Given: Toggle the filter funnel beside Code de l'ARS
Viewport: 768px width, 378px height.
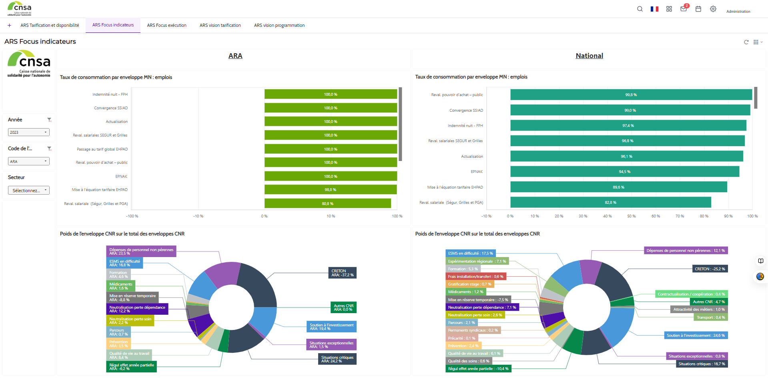Looking at the screenshot, I should (x=50, y=148).
